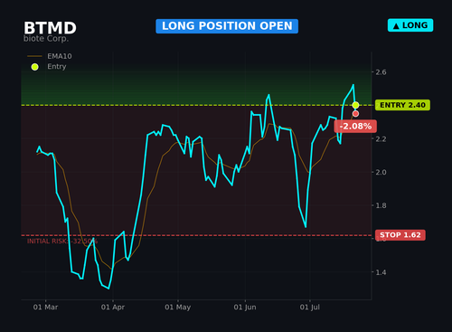Click the LONG direction badge

click(410, 25)
